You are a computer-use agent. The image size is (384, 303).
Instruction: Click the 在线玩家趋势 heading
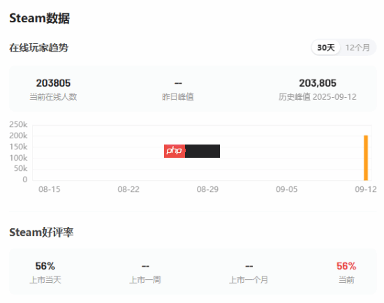click(x=38, y=47)
